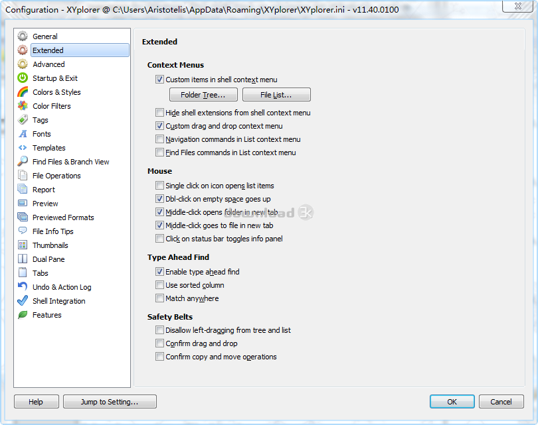Open the Tags settings page
Image resolution: width=538 pixels, height=425 pixels.
40,120
